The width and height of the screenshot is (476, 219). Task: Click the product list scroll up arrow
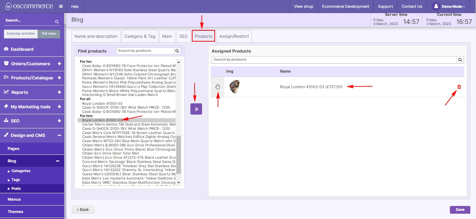click(x=178, y=62)
